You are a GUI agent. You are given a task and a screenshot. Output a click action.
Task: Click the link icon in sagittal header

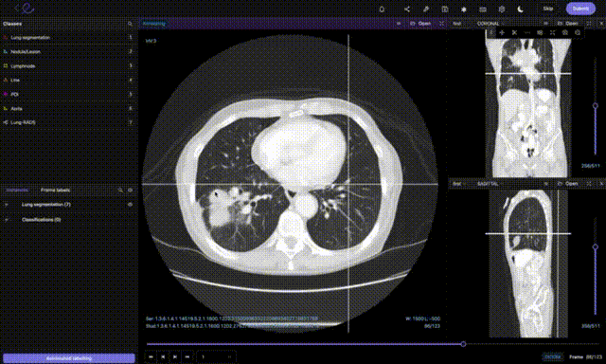545,184
